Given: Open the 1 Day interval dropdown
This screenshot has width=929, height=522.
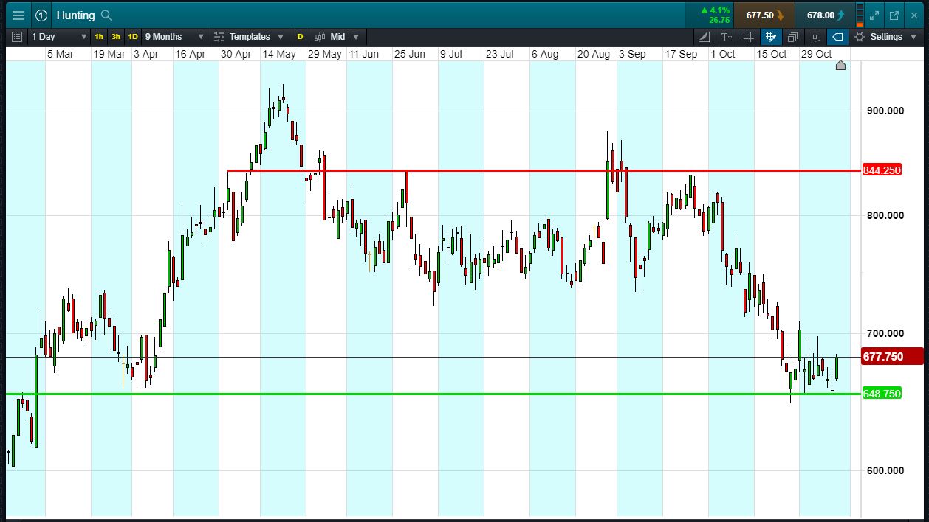Looking at the screenshot, I should pos(59,36).
